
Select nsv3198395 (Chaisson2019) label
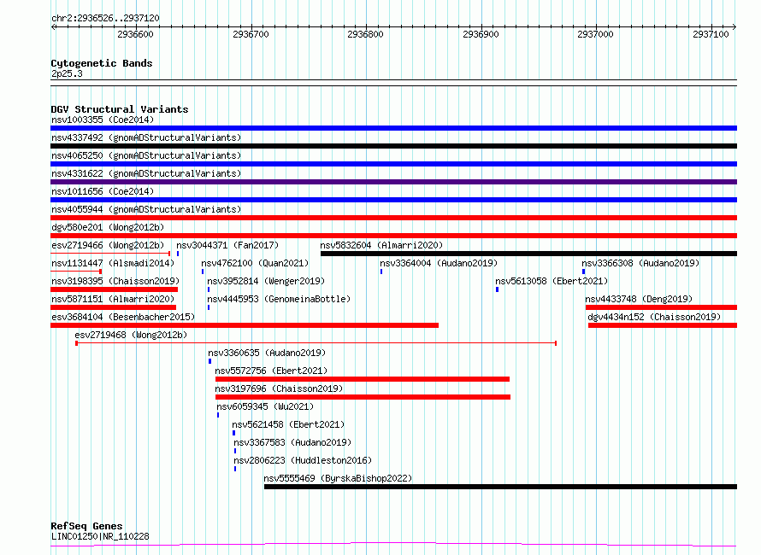pyautogui.click(x=115, y=281)
